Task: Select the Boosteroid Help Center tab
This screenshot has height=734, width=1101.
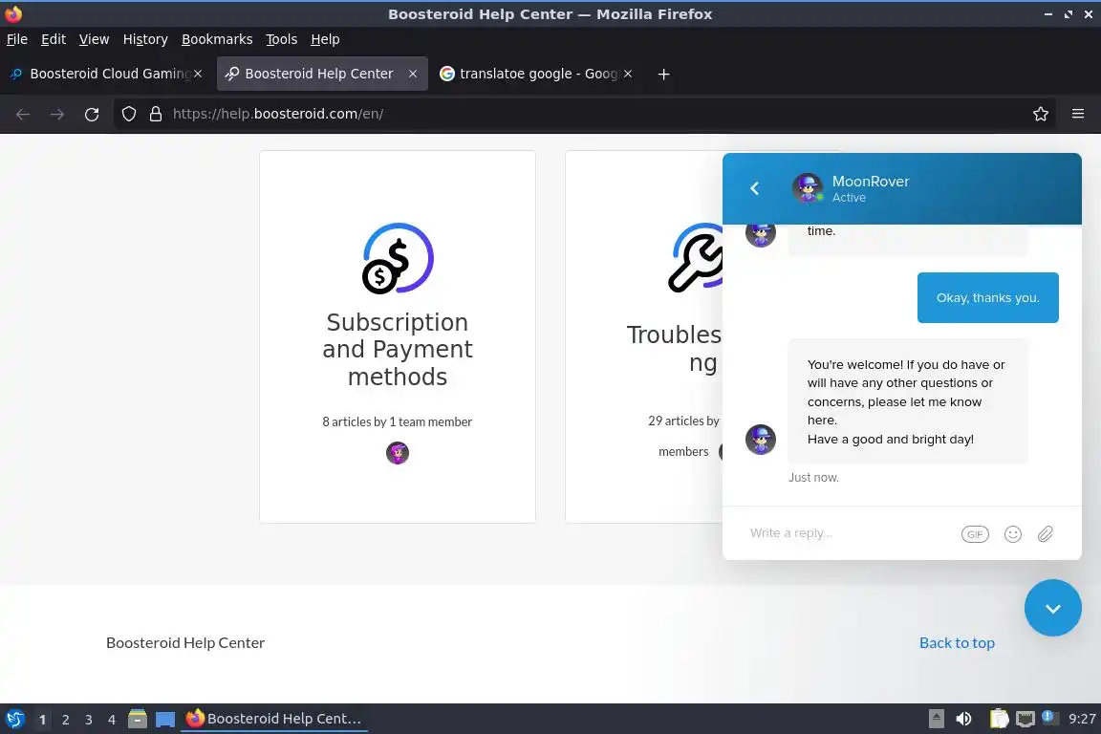Action: [321, 74]
